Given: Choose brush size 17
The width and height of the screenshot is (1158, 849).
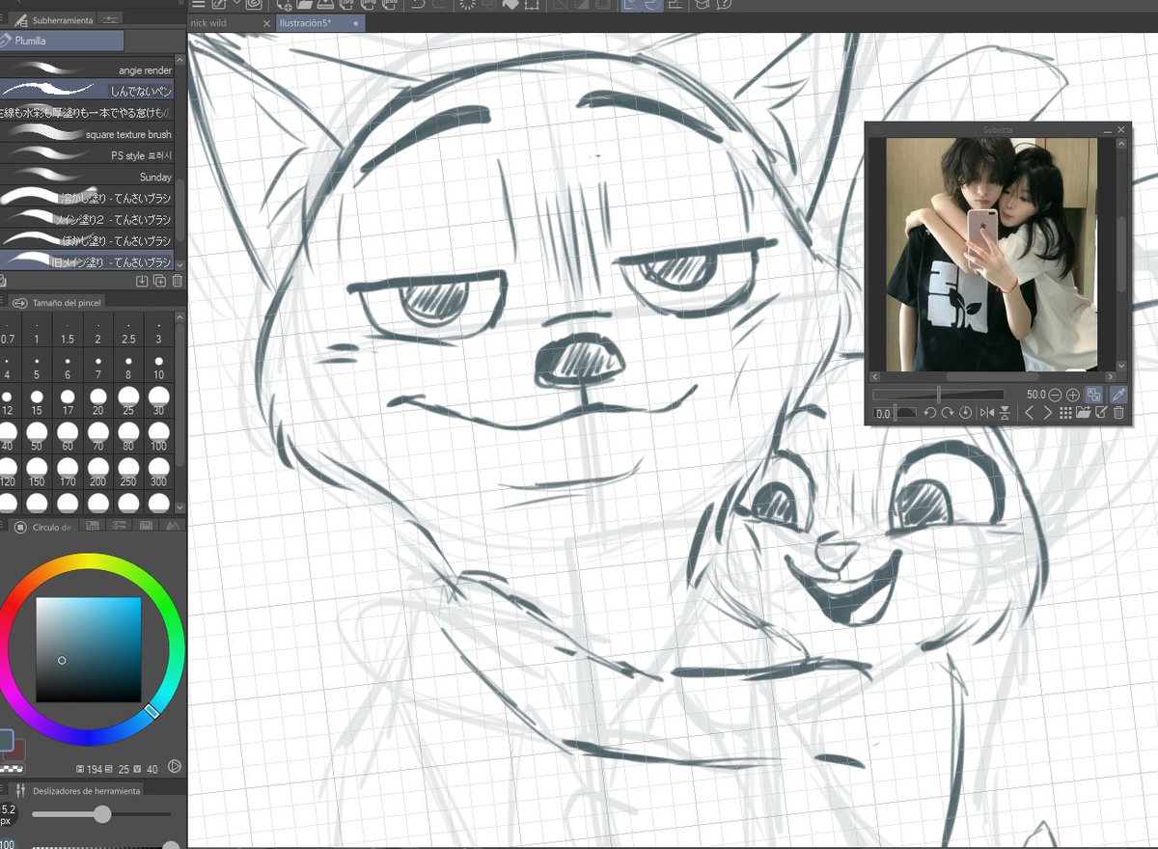Looking at the screenshot, I should (68, 401).
